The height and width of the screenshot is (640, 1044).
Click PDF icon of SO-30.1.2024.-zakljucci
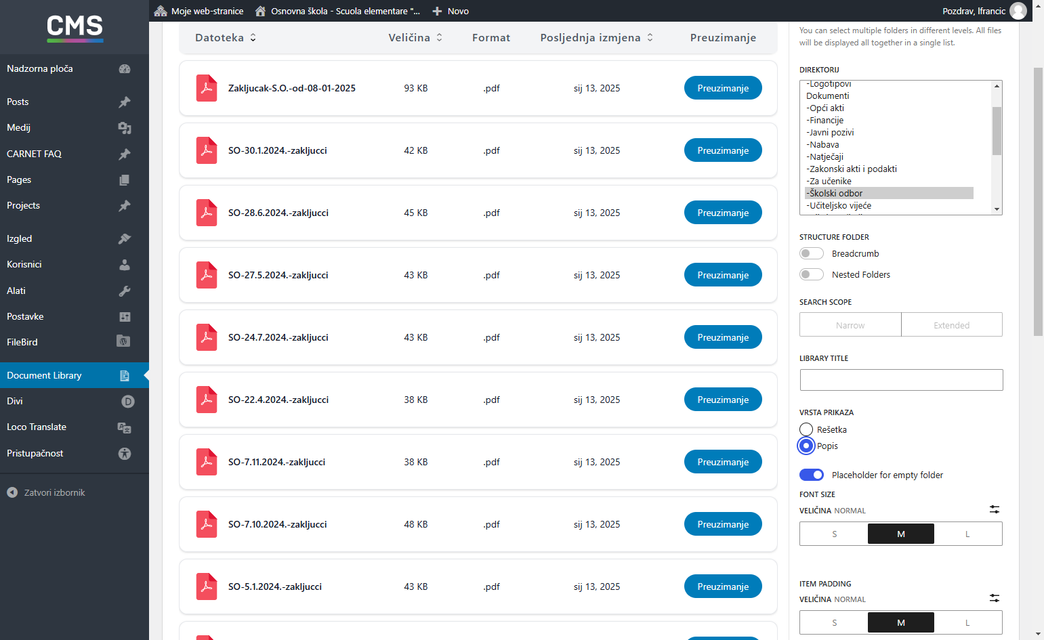[207, 150]
